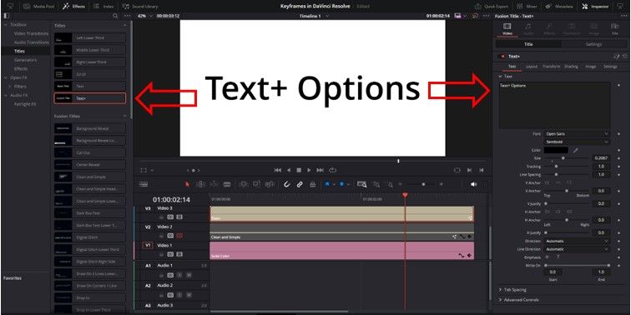Image resolution: width=631 pixels, height=315 pixels.
Task: Click the position lock padlock icon
Action: pyautogui.click(x=312, y=184)
